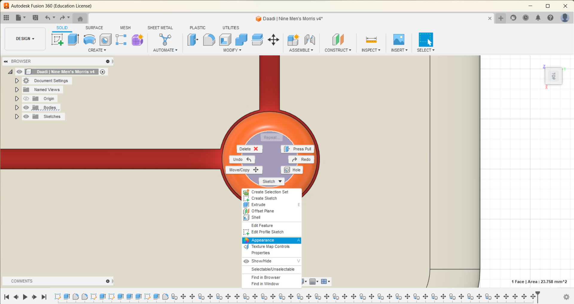Select the Revolve tool
This screenshot has width=574, height=304.
[x=89, y=40]
